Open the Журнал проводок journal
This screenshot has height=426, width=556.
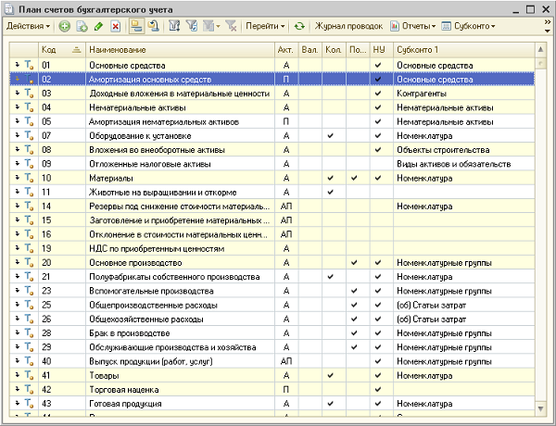(x=348, y=26)
